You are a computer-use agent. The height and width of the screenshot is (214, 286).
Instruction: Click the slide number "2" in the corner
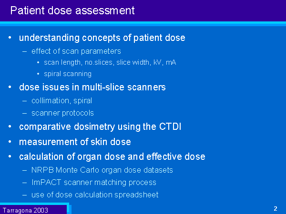(276, 208)
